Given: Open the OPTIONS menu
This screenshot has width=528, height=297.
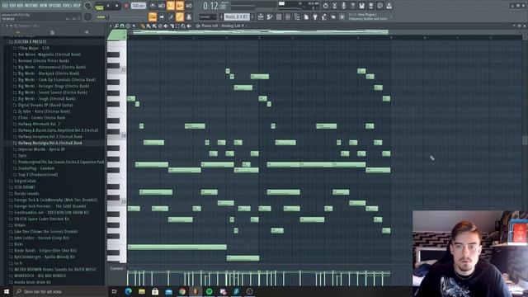Looking at the screenshot, I should [55, 6].
